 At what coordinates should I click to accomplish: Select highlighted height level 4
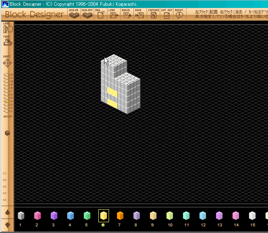(x=8, y=101)
